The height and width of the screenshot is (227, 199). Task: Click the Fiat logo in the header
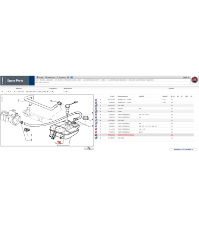(195, 80)
